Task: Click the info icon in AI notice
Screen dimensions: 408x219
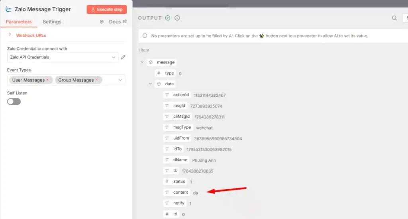Action: click(145, 36)
